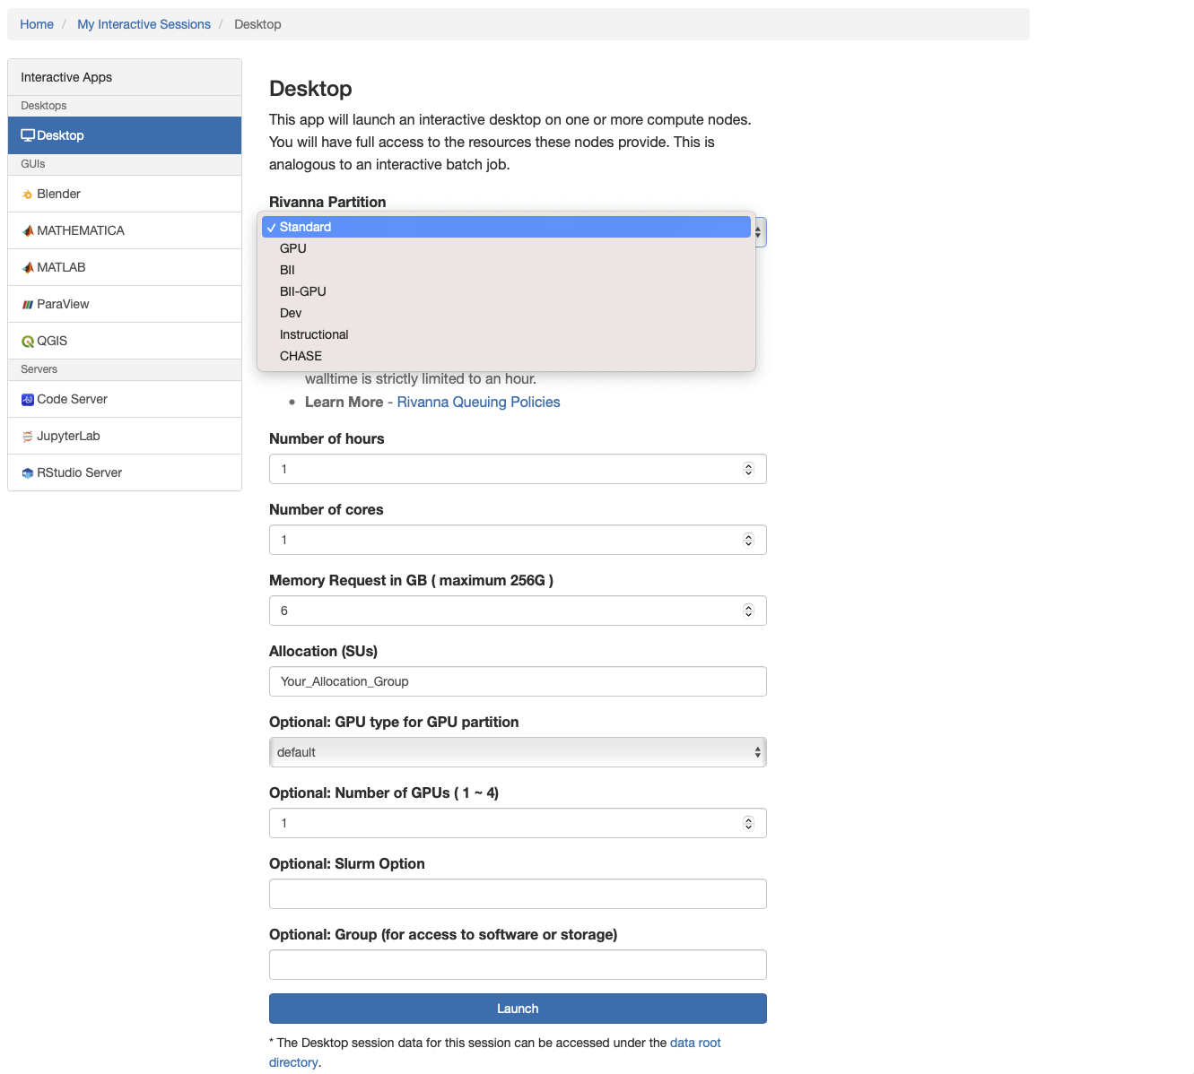Select CHASE in the partition list
Image resolution: width=1194 pixels, height=1074 pixels.
301,356
